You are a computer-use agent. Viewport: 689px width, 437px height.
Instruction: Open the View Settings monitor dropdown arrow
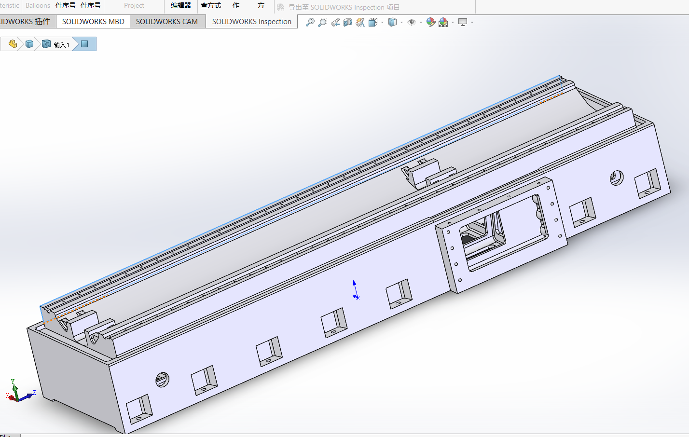(x=472, y=22)
